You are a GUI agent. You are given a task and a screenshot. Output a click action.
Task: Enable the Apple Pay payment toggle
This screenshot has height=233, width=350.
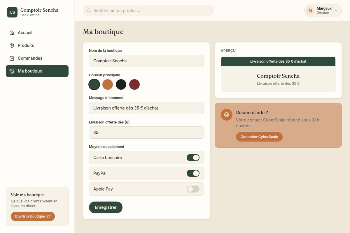[x=193, y=189]
